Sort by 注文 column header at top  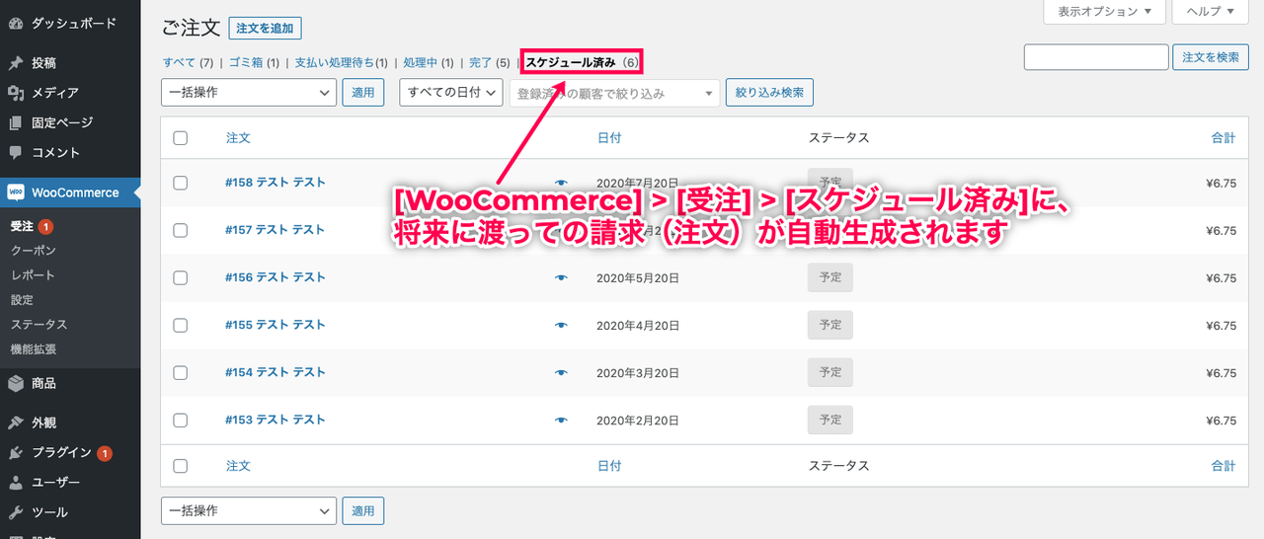[x=238, y=138]
